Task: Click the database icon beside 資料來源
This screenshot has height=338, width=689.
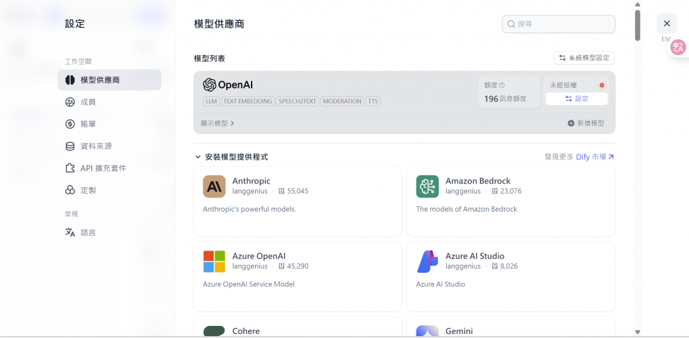Action: (70, 146)
